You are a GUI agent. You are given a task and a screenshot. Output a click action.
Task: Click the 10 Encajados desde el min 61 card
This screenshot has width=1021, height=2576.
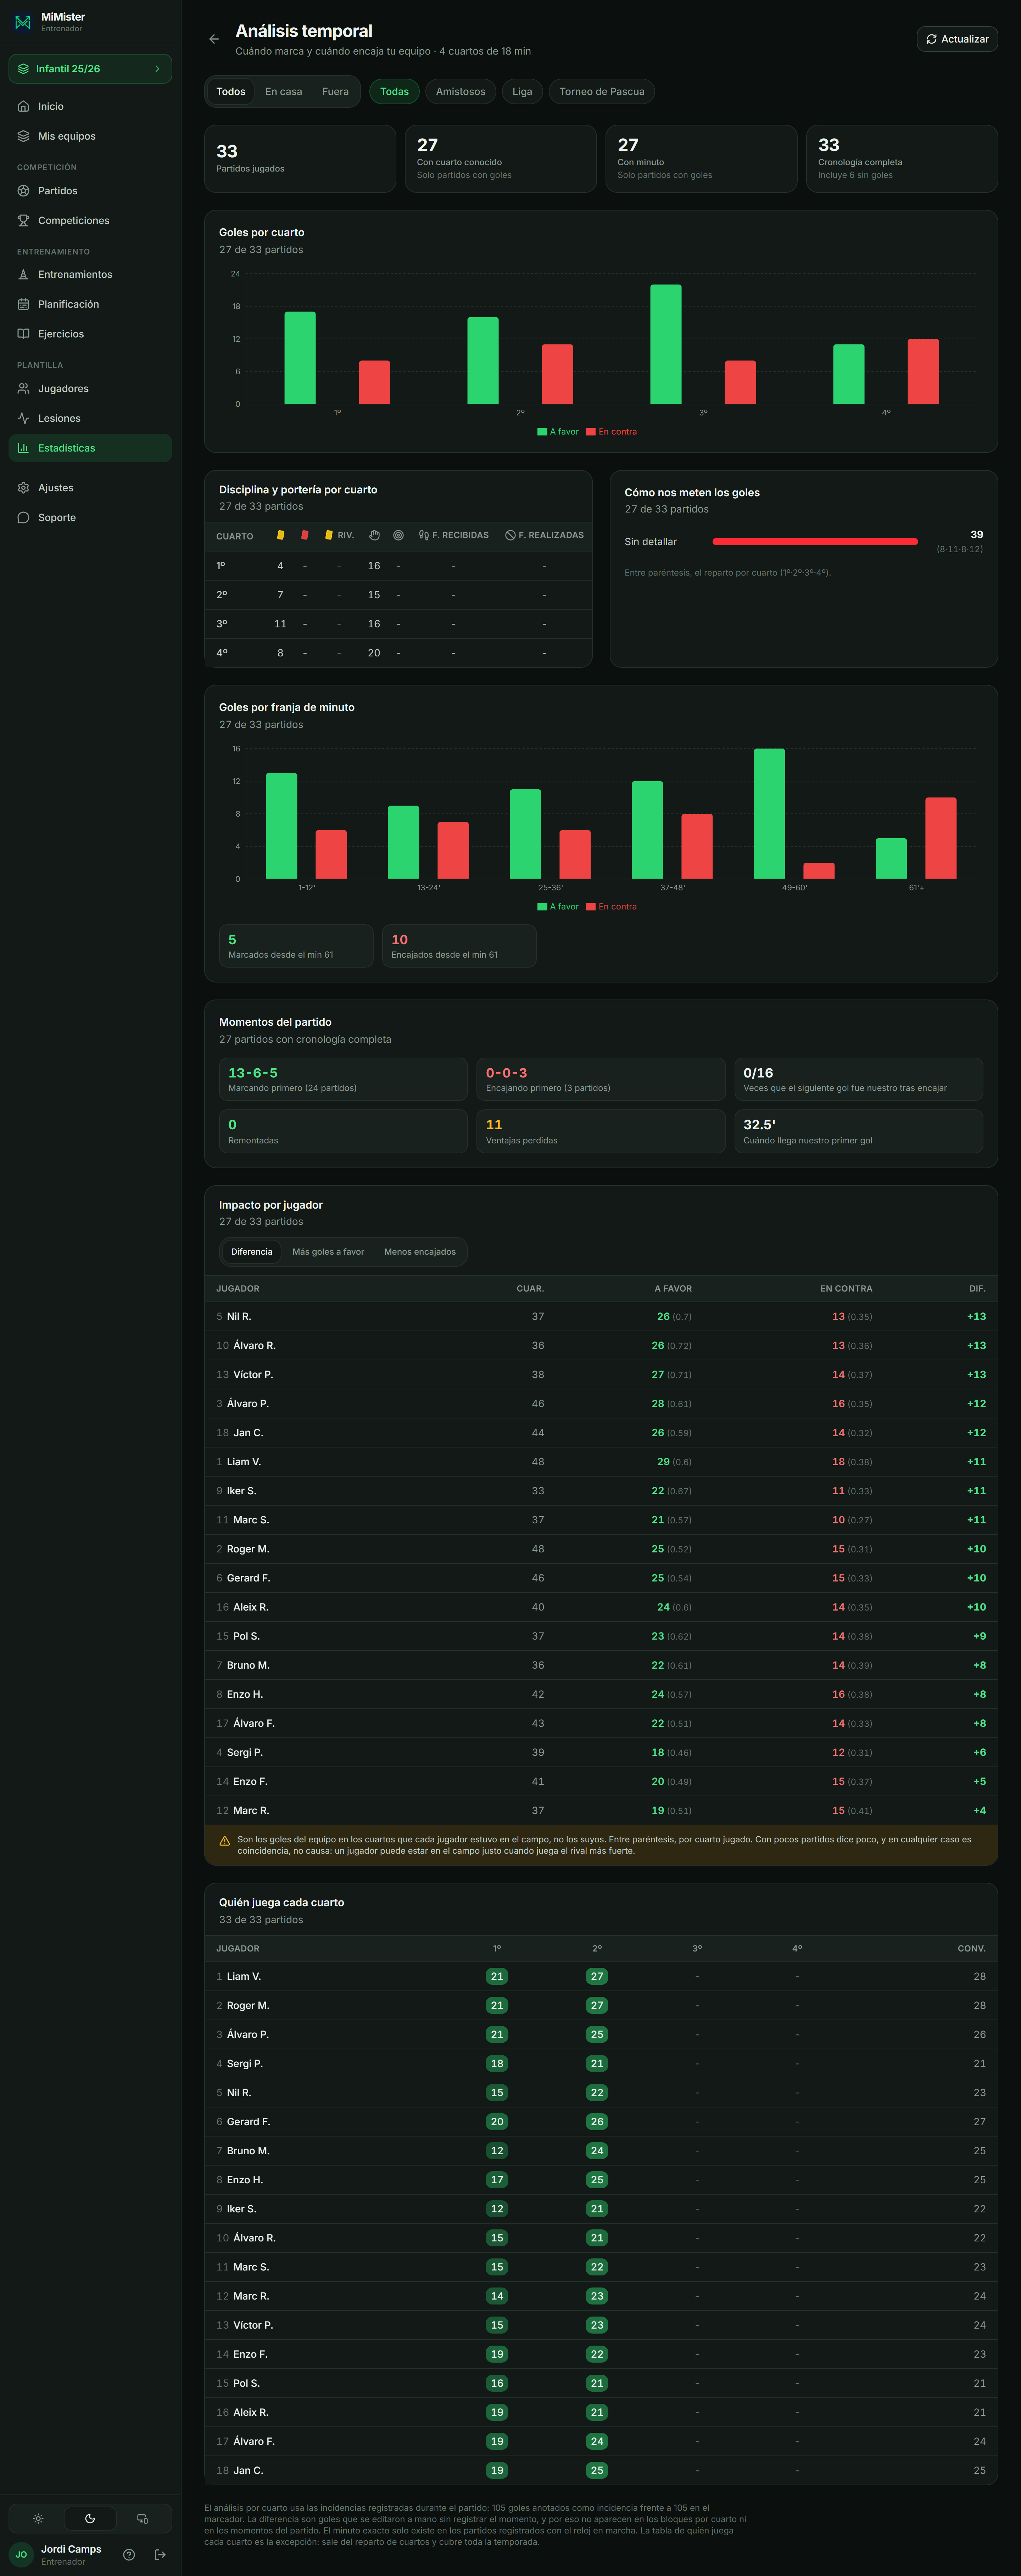point(459,946)
